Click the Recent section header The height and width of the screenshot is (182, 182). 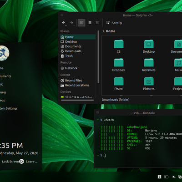[x=65, y=75]
